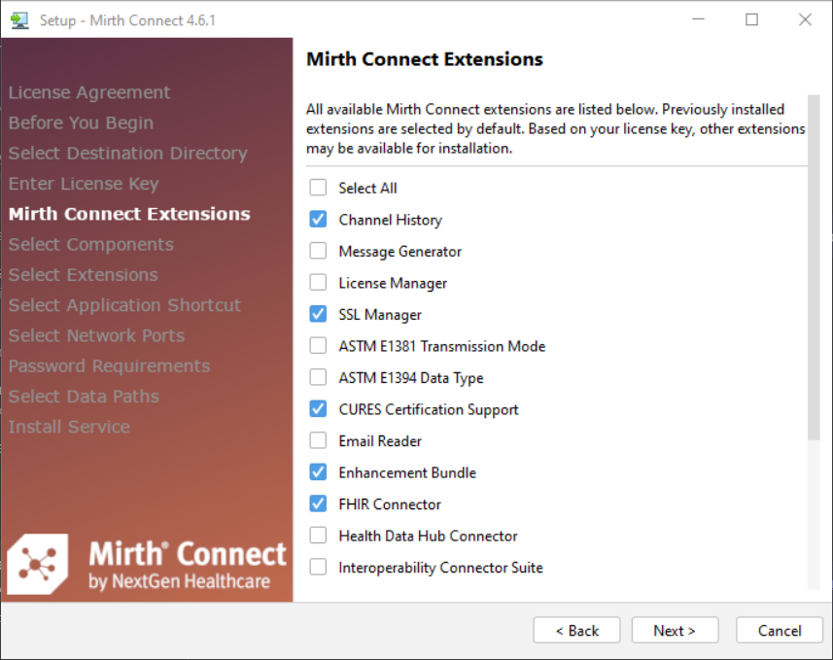Click the extensions list vertical scrollbar
The image size is (833, 660).
814,301
